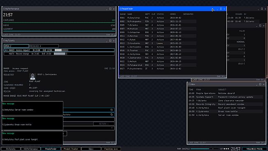268x151 pixels.
Task: Maximize the MyPerformance window
Action: point(110,9)
